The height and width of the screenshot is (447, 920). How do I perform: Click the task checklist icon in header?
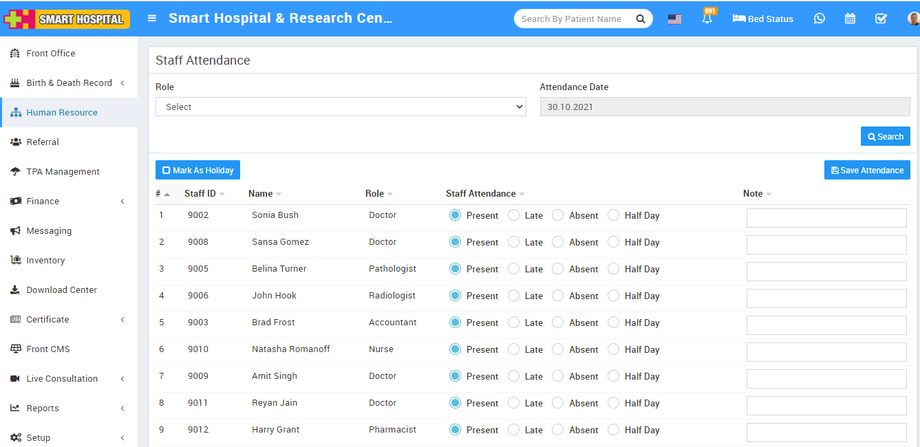[881, 19]
